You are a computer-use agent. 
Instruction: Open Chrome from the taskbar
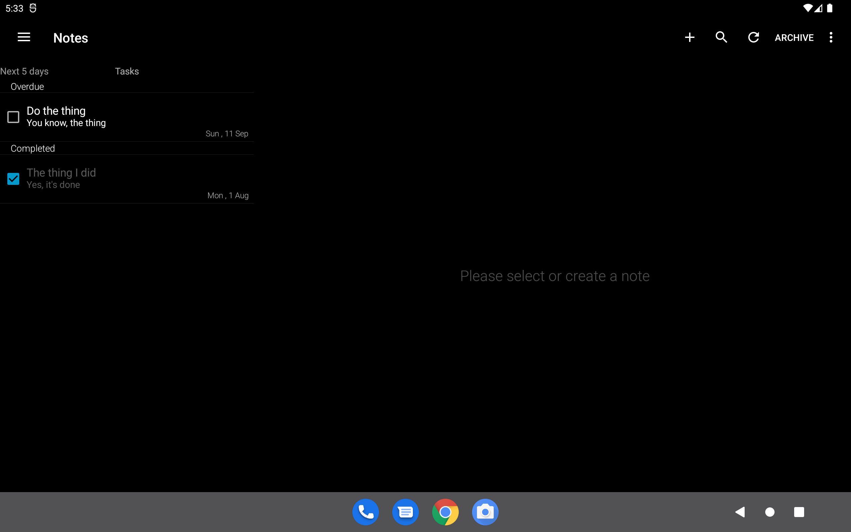445,512
